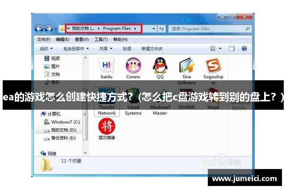
Task: Open the 帮助(H) menu
Action: point(120,39)
